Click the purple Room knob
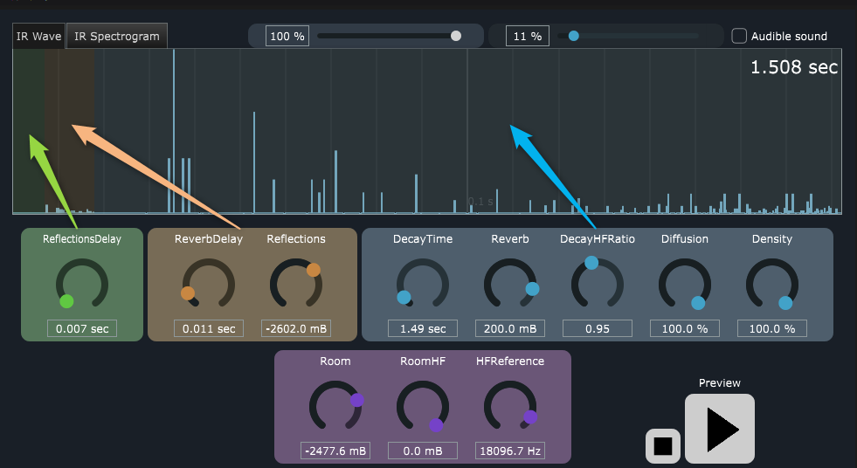 (335, 408)
